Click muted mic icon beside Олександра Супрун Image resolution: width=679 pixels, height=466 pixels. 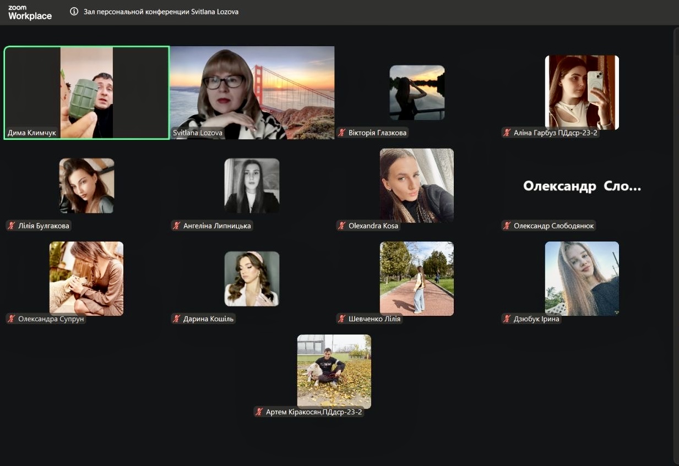coord(11,319)
